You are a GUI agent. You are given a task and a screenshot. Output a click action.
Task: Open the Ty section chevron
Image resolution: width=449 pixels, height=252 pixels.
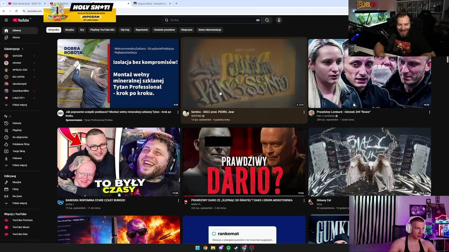(x=10, y=116)
